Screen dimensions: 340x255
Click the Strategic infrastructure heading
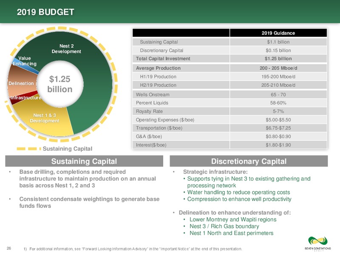pyautogui.click(x=215, y=172)
